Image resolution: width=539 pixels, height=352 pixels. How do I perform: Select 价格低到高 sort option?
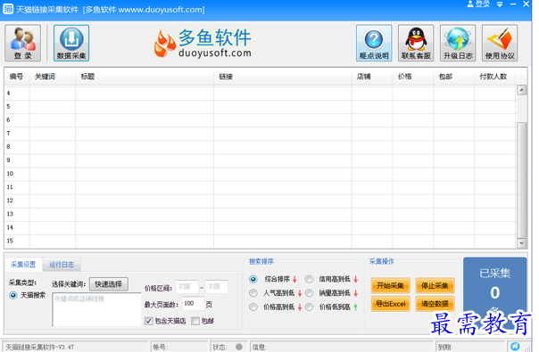pos(309,307)
